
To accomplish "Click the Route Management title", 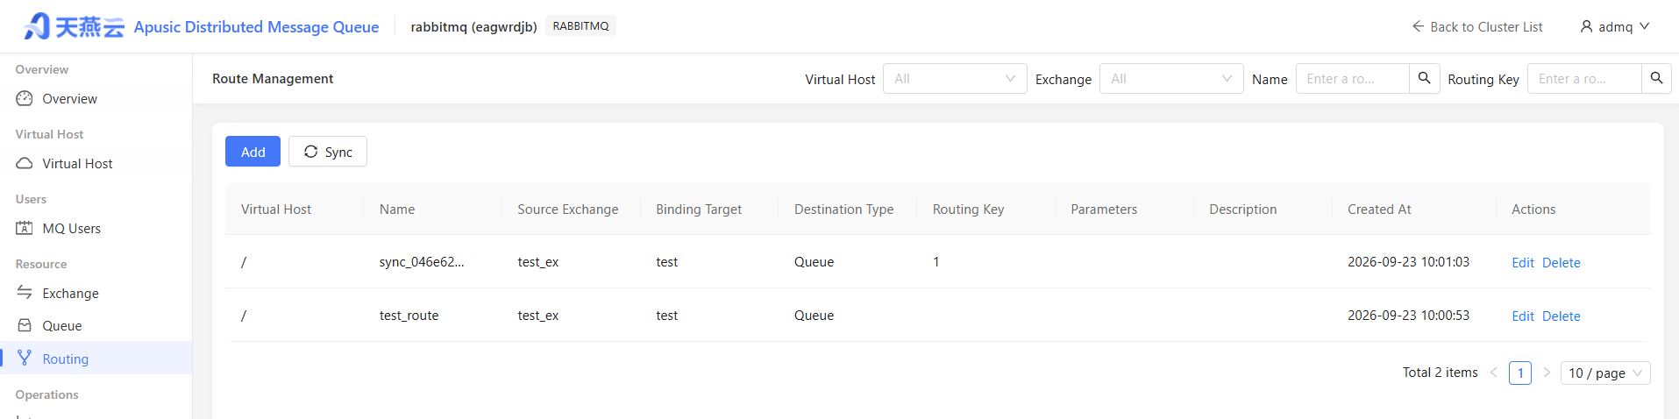I will point(273,78).
